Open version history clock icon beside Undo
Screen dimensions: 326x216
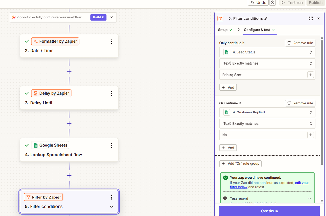click(x=273, y=3)
